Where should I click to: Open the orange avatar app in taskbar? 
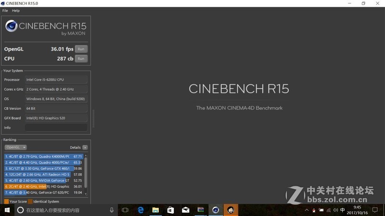231,210
